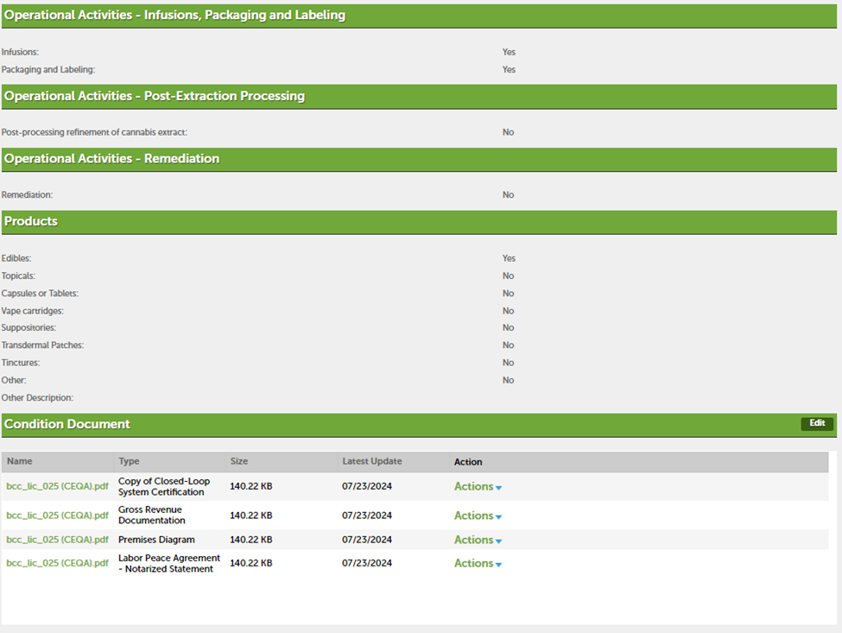Image resolution: width=842 pixels, height=633 pixels.
Task: Open the Gross Revenue Documentation PDF link
Action: pyautogui.click(x=57, y=516)
